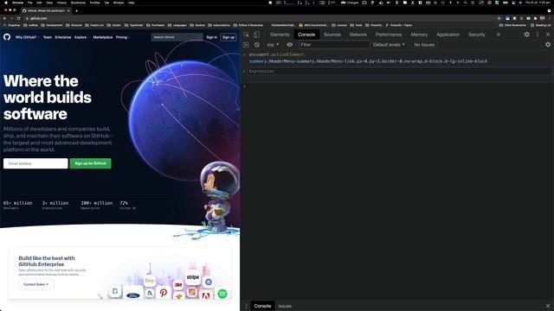
Task: Switch to the Elements tab
Action: tap(280, 35)
